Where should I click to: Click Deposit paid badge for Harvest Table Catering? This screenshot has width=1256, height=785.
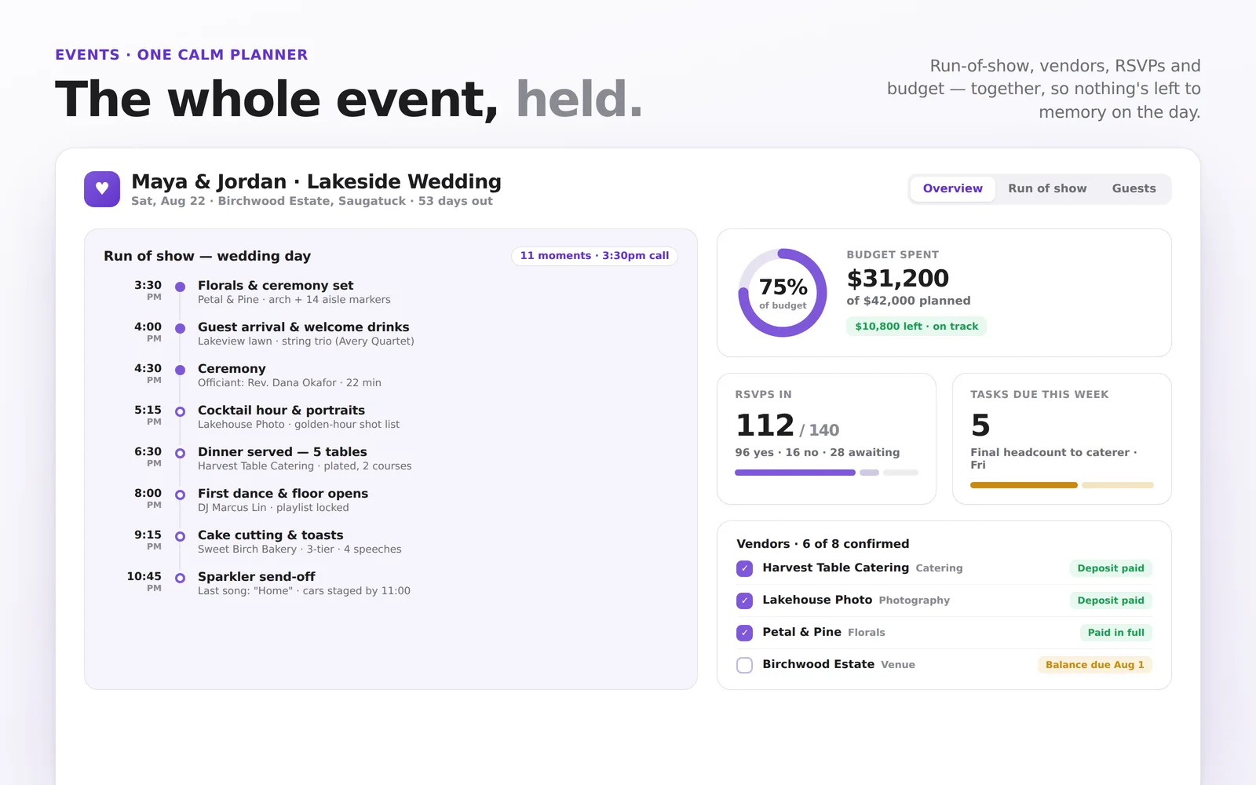pyautogui.click(x=1111, y=568)
